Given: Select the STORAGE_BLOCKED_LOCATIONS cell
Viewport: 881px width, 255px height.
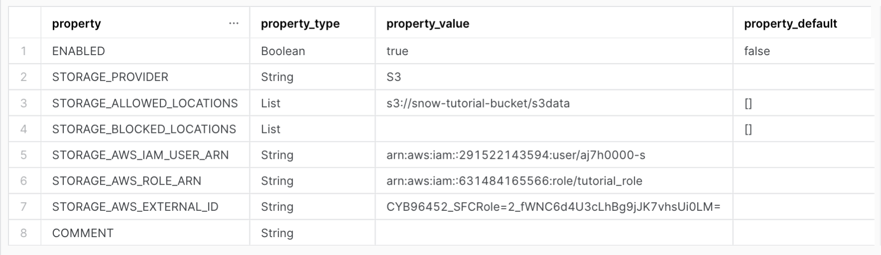Looking at the screenshot, I should pyautogui.click(x=144, y=129).
